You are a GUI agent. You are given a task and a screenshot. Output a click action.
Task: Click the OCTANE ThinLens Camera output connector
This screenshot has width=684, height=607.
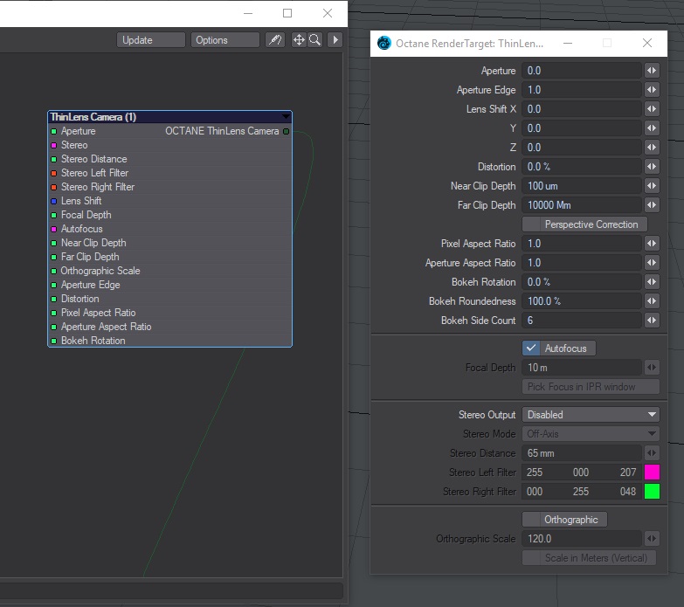(287, 131)
